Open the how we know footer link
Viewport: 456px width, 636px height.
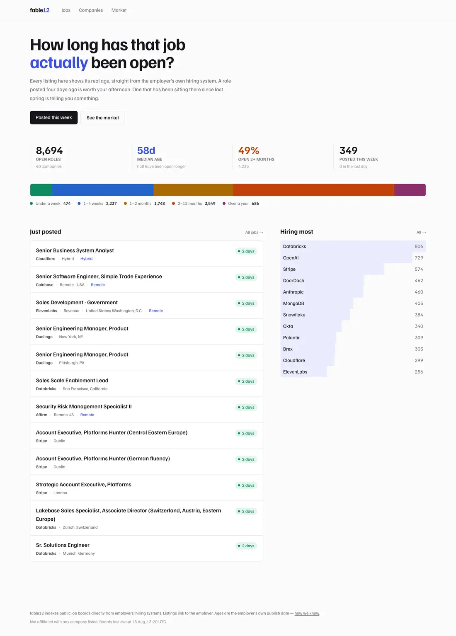click(x=307, y=613)
